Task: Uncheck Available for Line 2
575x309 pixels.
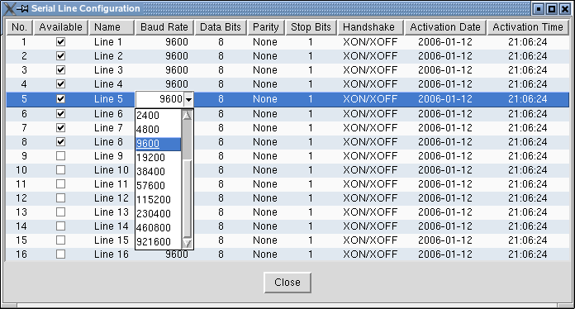Action: (x=61, y=56)
